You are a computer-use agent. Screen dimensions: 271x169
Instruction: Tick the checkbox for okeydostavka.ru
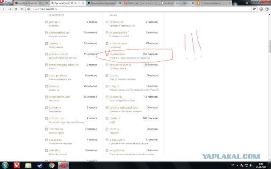click(47, 33)
